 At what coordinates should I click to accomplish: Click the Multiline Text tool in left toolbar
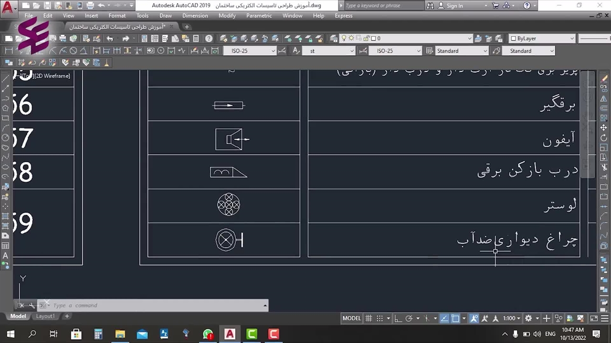point(6,256)
